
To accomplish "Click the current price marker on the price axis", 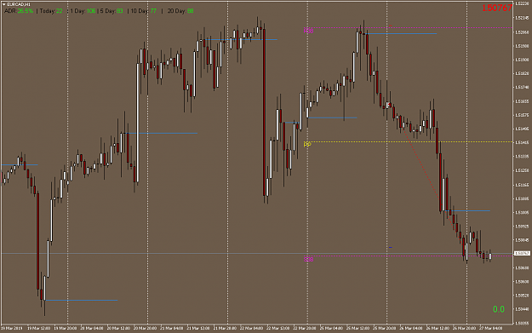I will click(x=522, y=253).
